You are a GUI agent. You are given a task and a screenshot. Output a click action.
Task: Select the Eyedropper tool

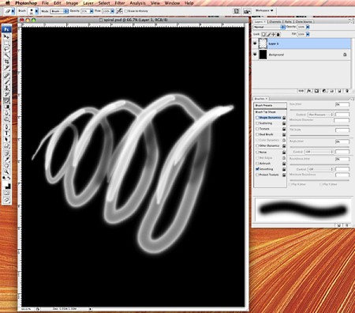coord(6,160)
